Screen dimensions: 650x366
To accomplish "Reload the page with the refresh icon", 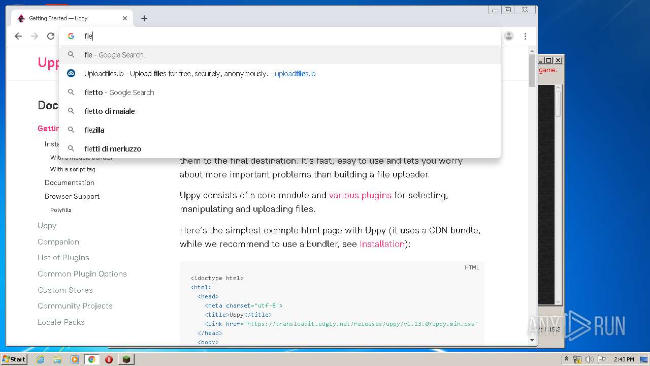I will pyautogui.click(x=51, y=36).
